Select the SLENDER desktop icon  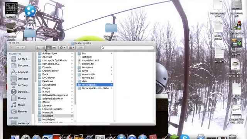(x=11, y=10)
